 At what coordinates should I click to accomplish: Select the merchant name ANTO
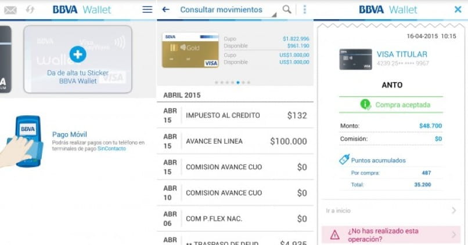(392, 85)
